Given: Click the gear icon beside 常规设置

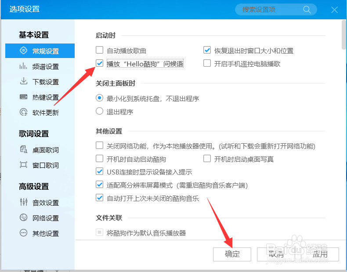Looking at the screenshot, I should [23, 51].
